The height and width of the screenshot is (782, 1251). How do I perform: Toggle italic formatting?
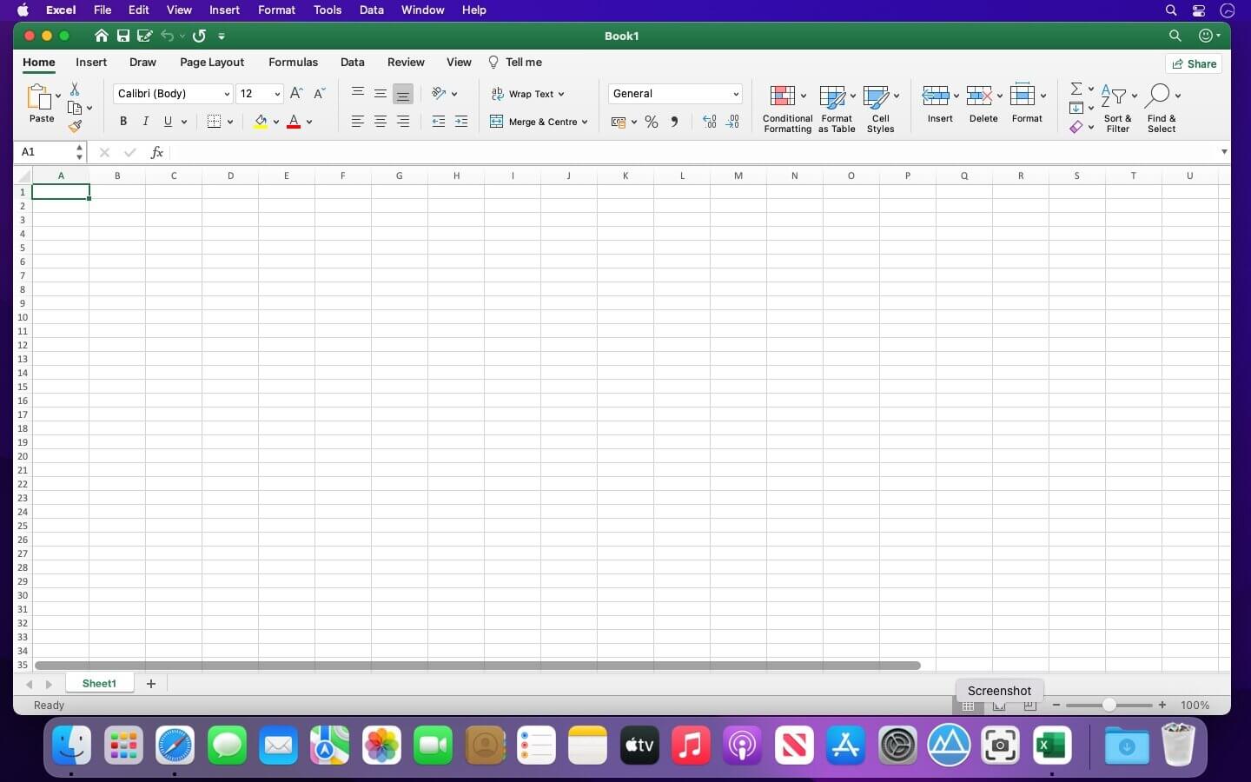(x=145, y=121)
